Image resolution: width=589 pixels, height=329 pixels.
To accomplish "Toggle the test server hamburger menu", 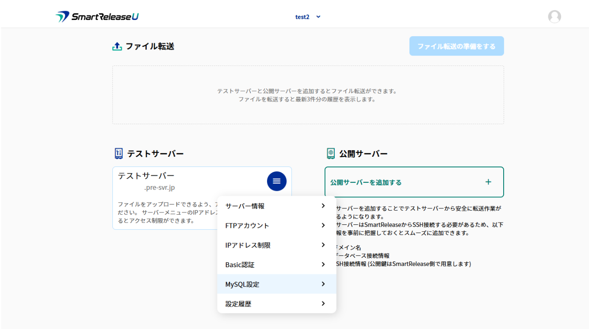I will pyautogui.click(x=276, y=181).
